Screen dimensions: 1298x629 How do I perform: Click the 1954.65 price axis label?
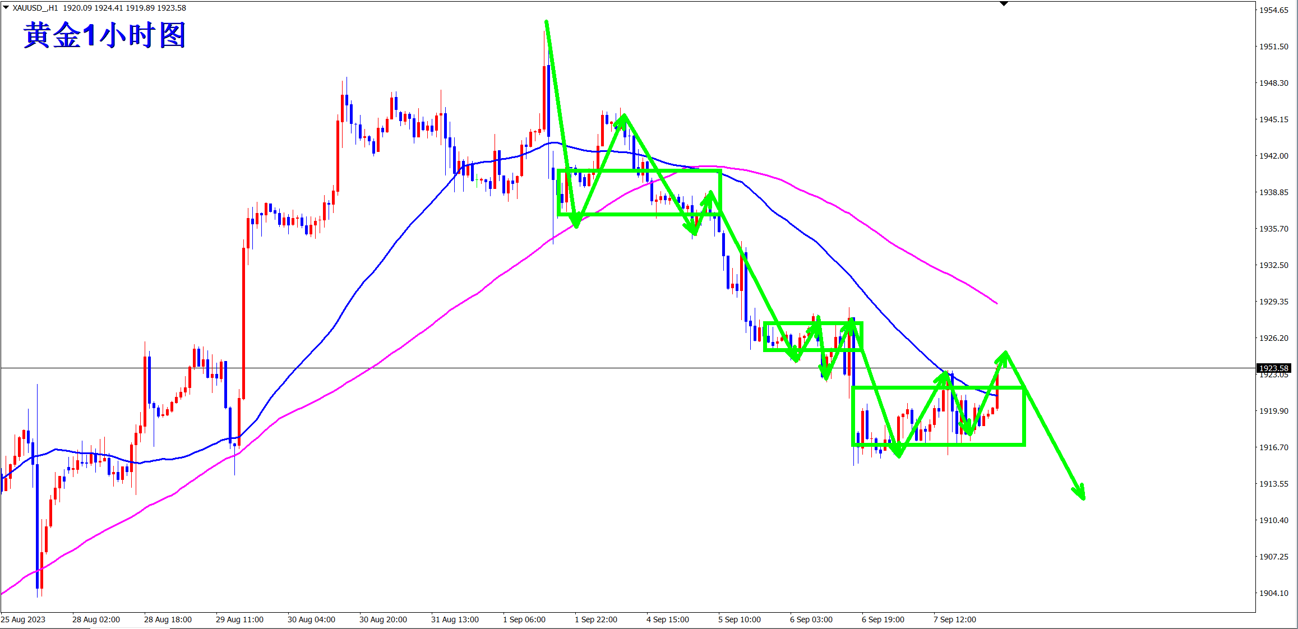coord(1274,10)
